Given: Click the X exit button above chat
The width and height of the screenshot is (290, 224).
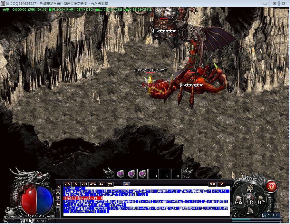Looking at the screenshot, I should (x=221, y=184).
